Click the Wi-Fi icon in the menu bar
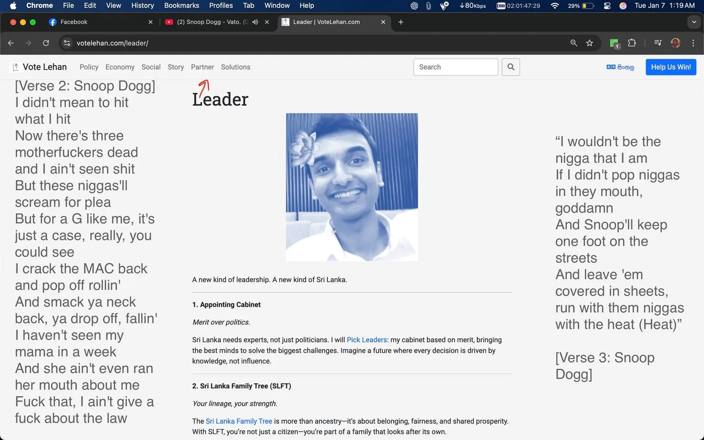The image size is (704, 440). click(x=555, y=5)
